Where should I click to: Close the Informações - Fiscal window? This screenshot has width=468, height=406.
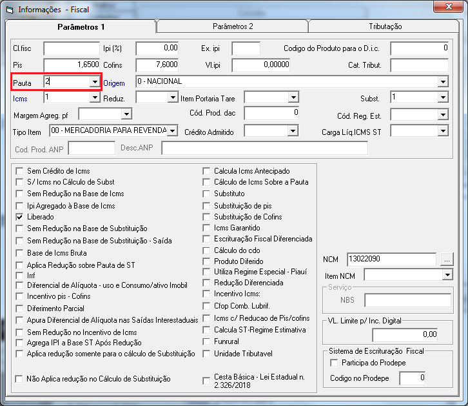(449, 6)
